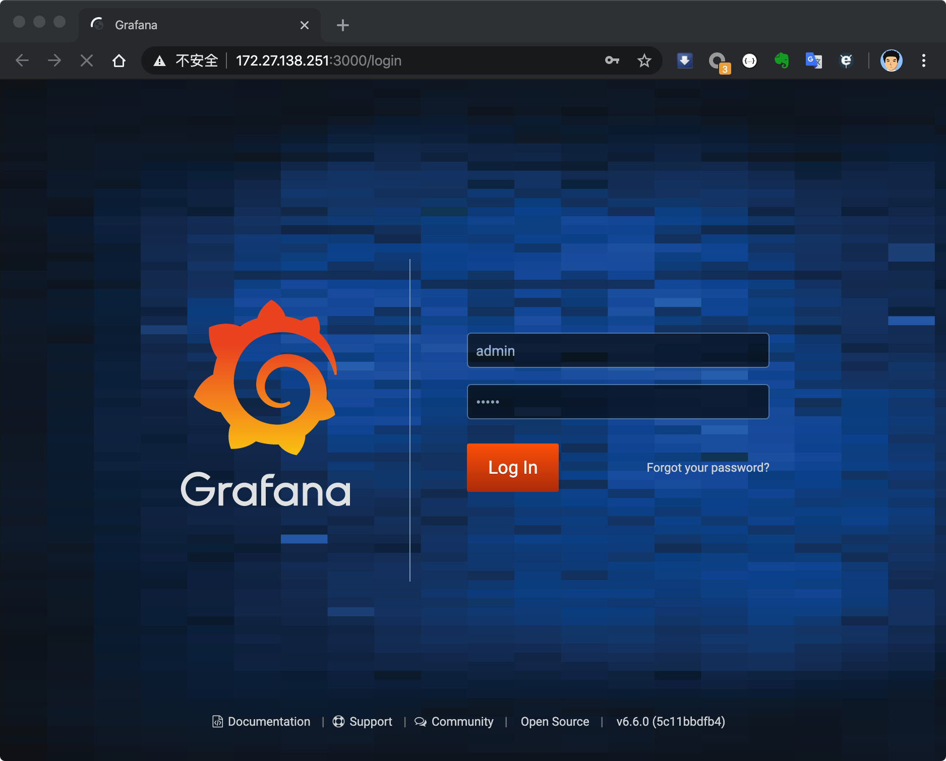Image resolution: width=946 pixels, height=761 pixels.
Task: Click the address bar URL
Action: 319,61
